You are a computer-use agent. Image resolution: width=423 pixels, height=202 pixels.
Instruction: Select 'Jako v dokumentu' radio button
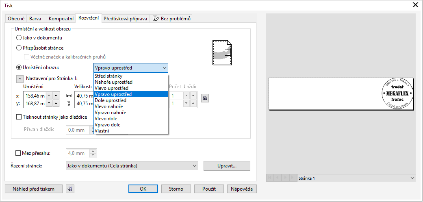tap(19, 38)
